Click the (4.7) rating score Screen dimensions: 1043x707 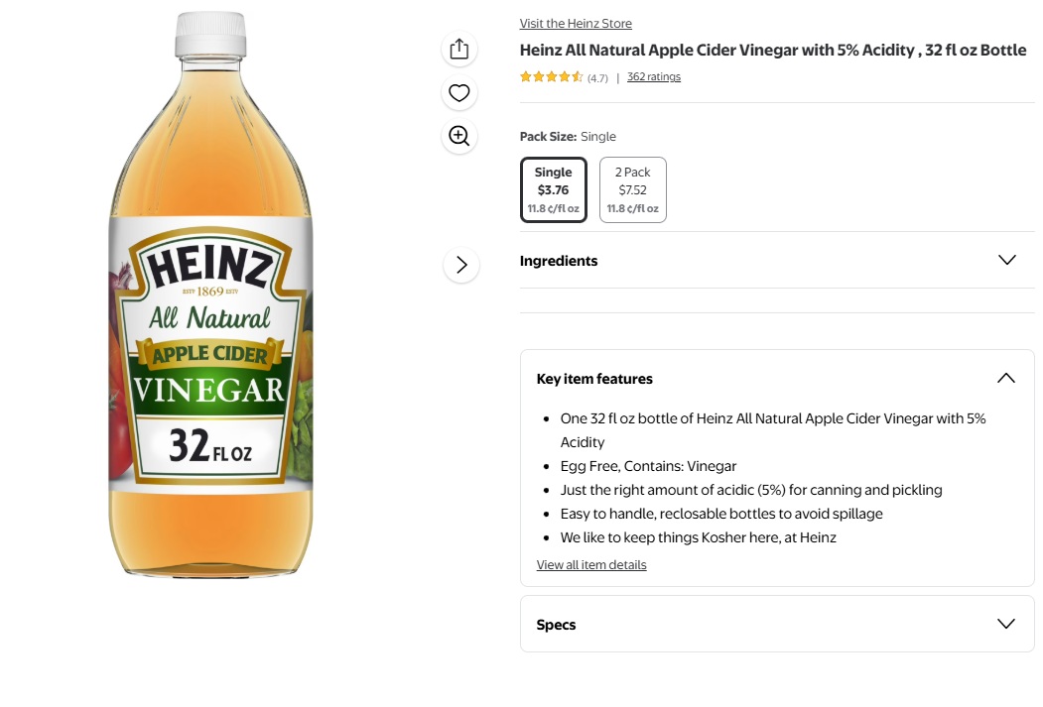[x=597, y=78]
